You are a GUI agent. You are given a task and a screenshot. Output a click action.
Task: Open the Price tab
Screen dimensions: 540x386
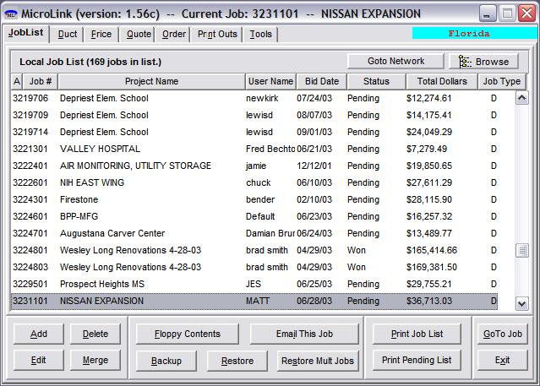pos(101,34)
